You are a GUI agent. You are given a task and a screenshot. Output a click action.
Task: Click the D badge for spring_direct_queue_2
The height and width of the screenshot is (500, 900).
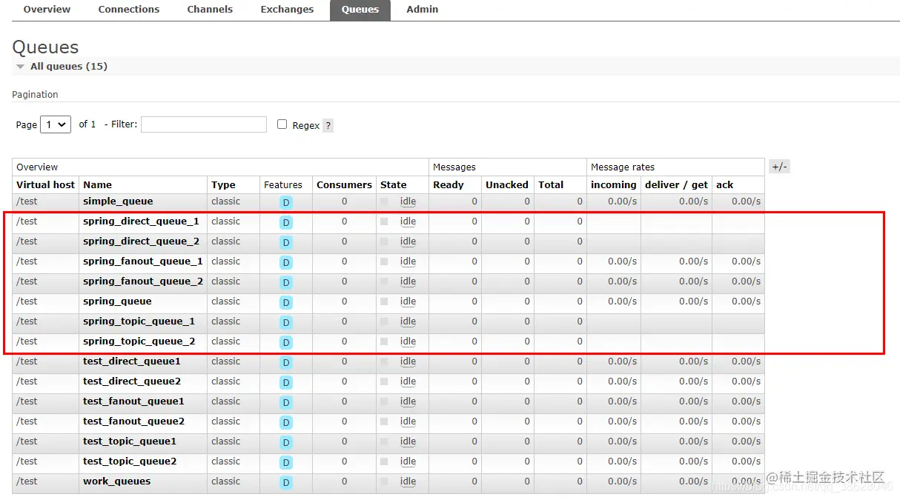[286, 242]
